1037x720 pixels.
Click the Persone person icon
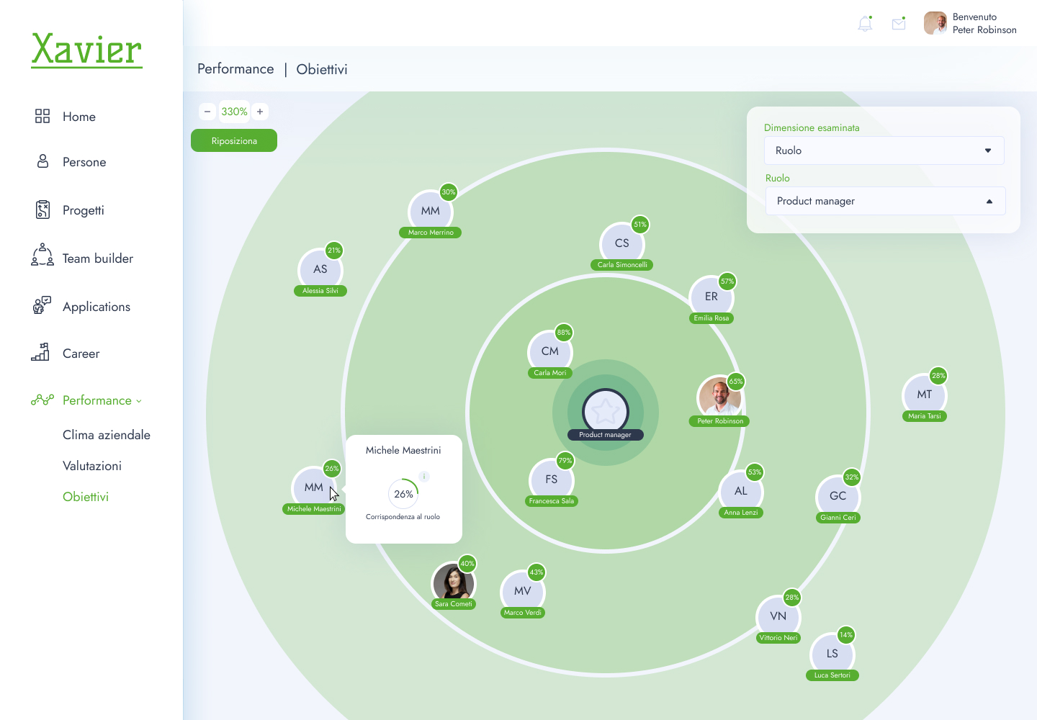[42, 161]
